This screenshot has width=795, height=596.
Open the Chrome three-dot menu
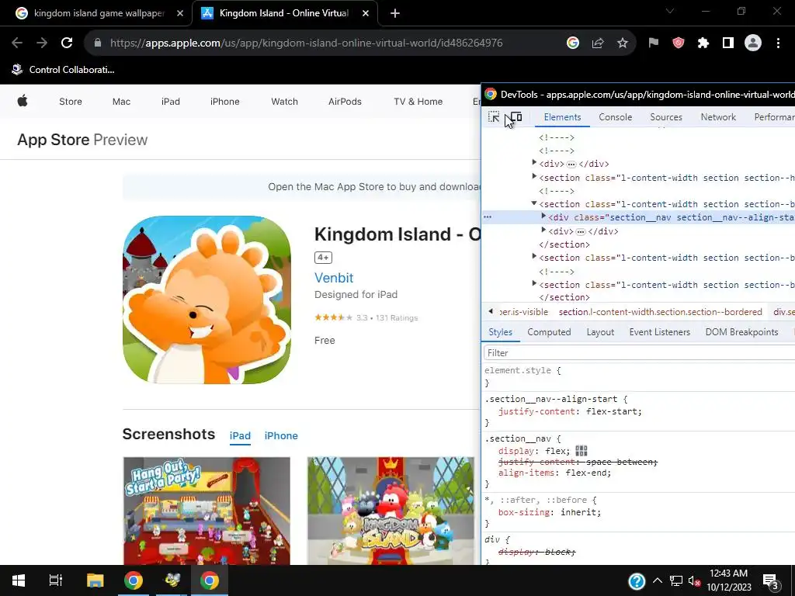pos(778,43)
